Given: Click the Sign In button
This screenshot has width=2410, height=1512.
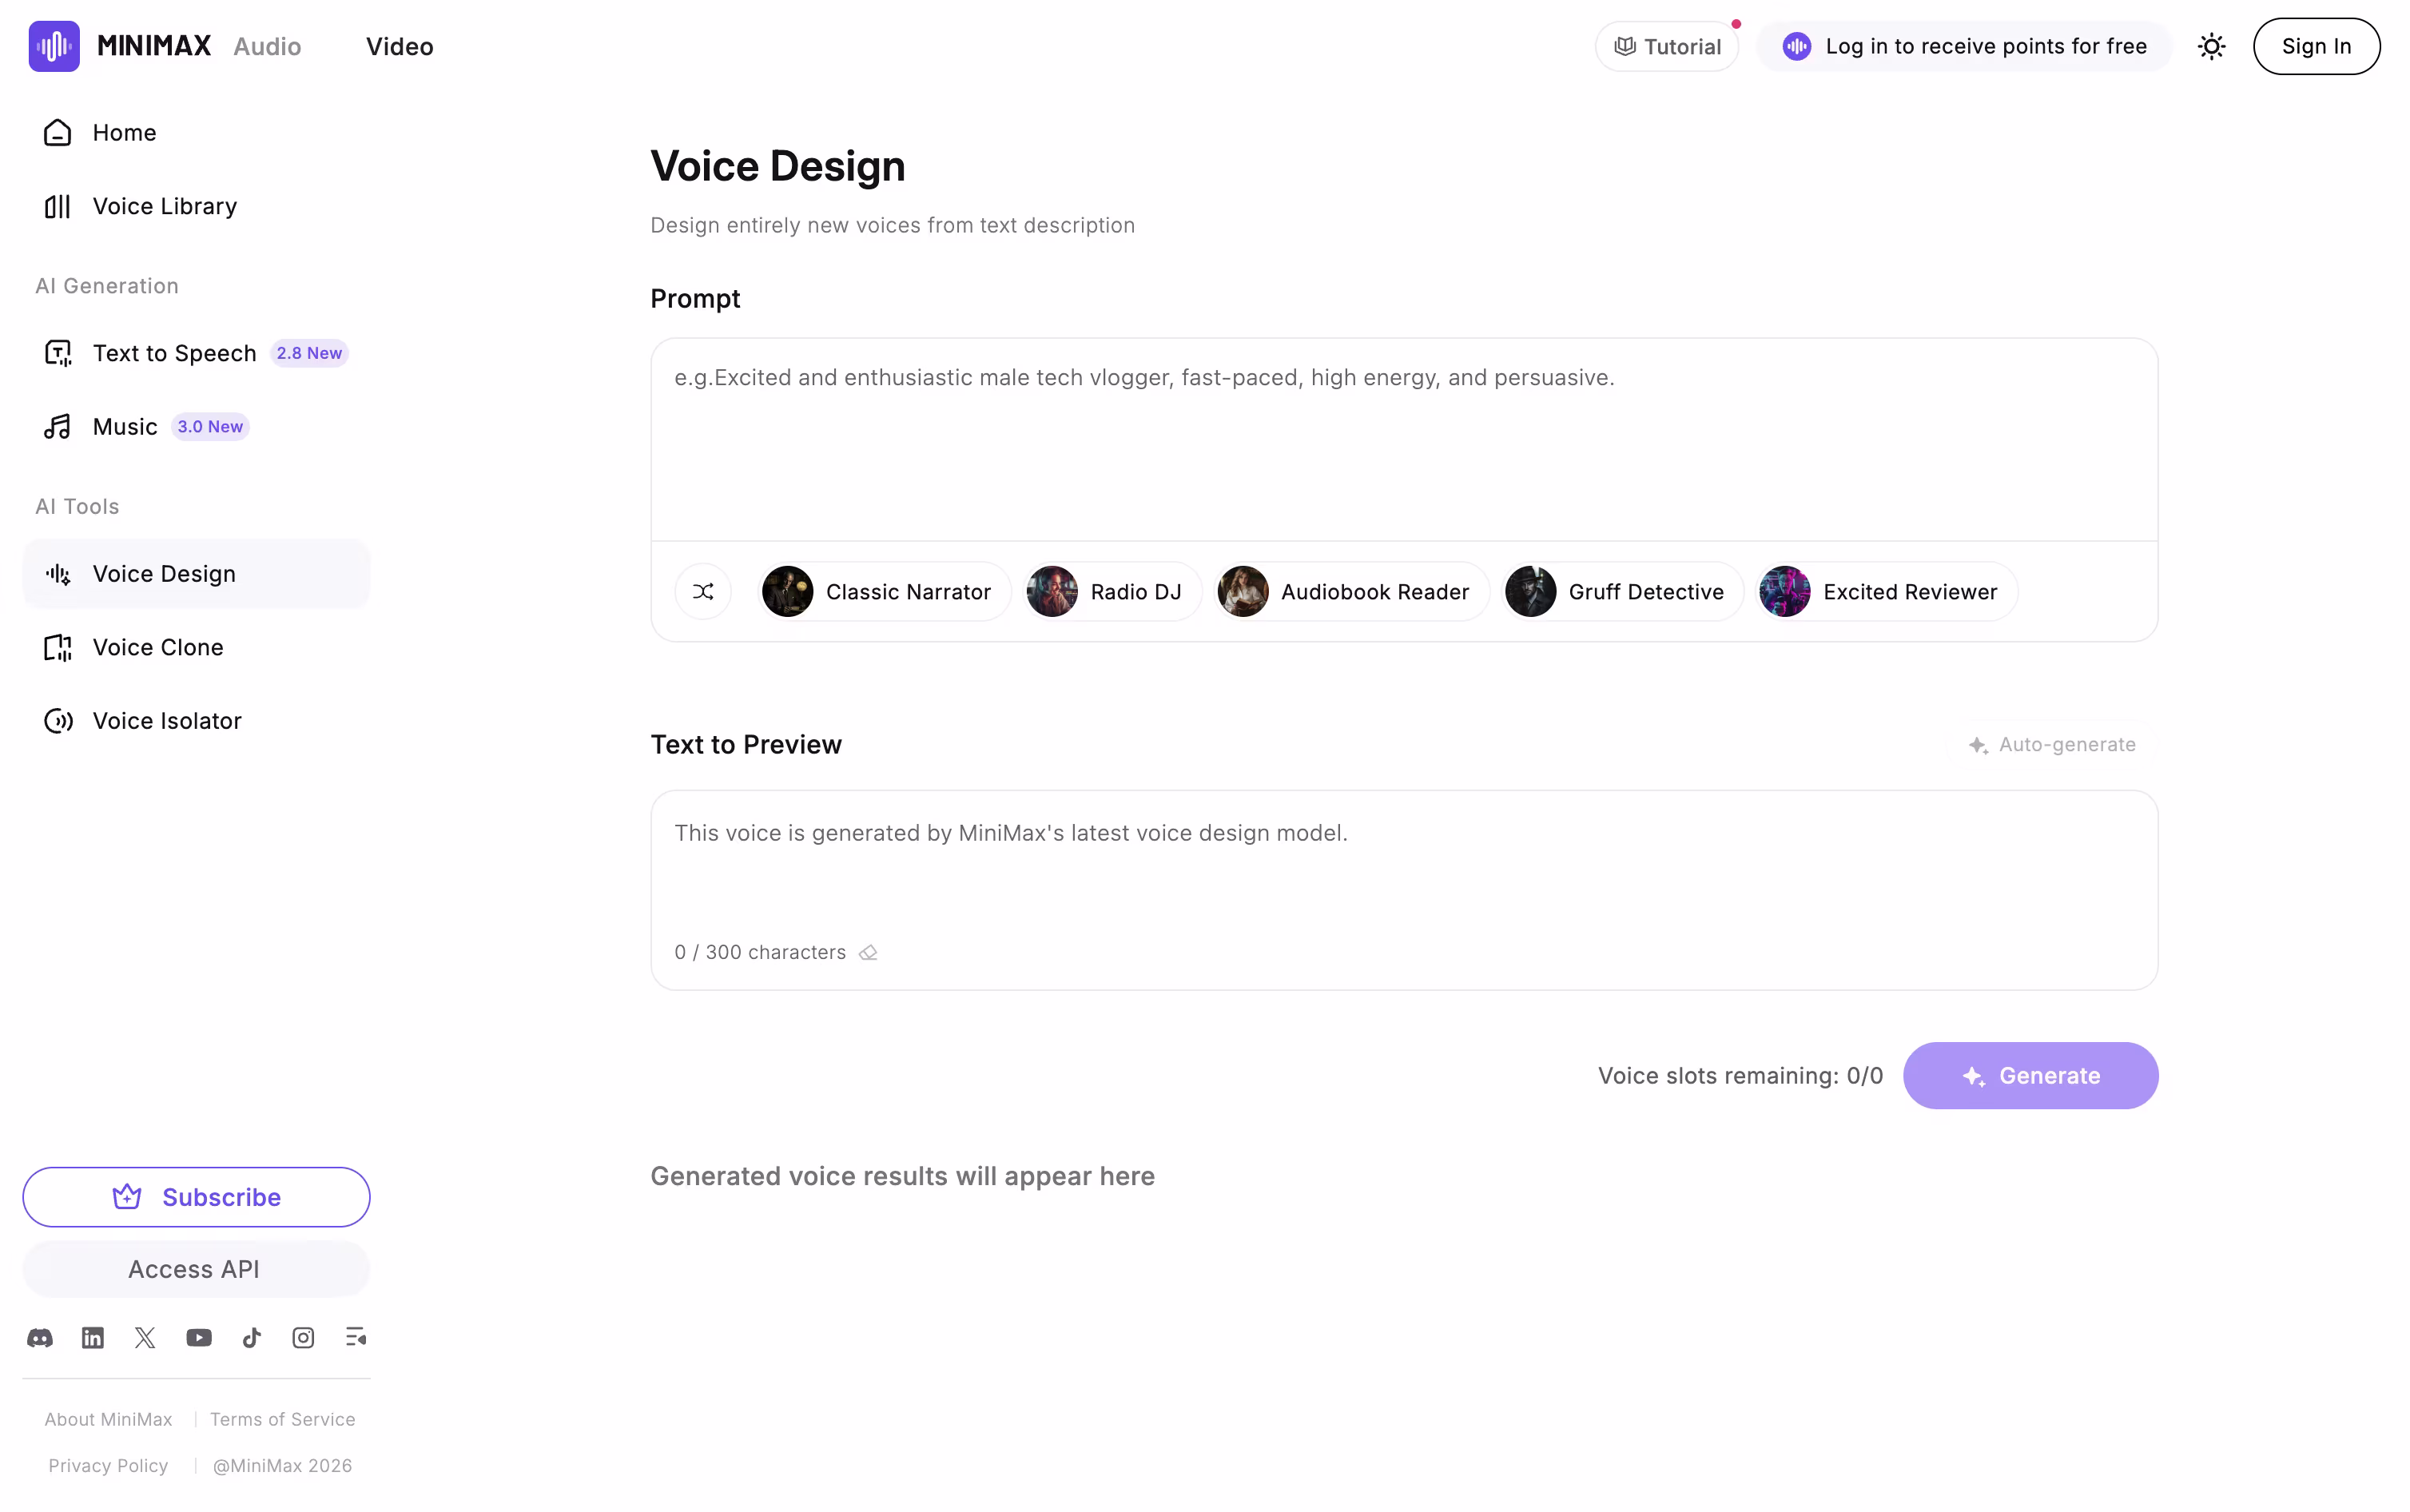Looking at the screenshot, I should click(x=2316, y=47).
